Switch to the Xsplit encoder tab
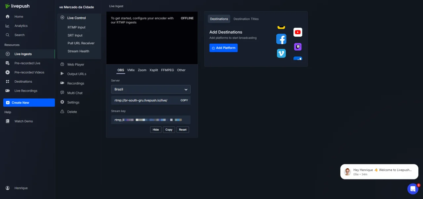Viewport: 423px width, 199px height. 154,70
